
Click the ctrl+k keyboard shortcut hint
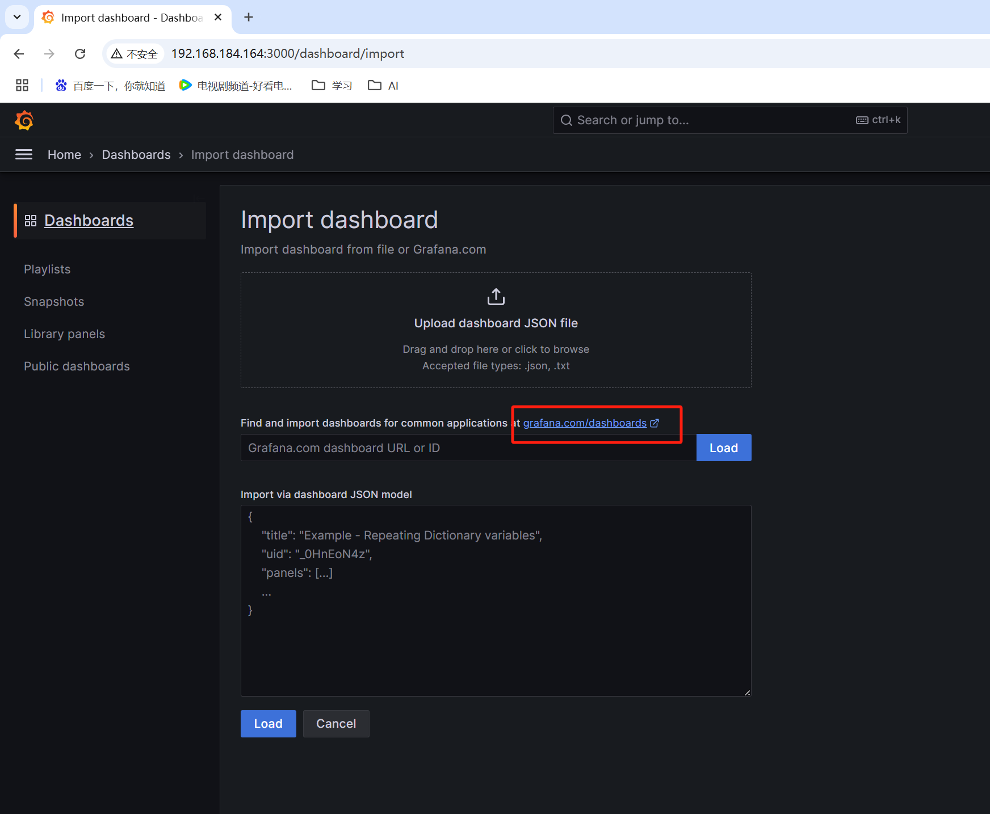click(x=878, y=120)
